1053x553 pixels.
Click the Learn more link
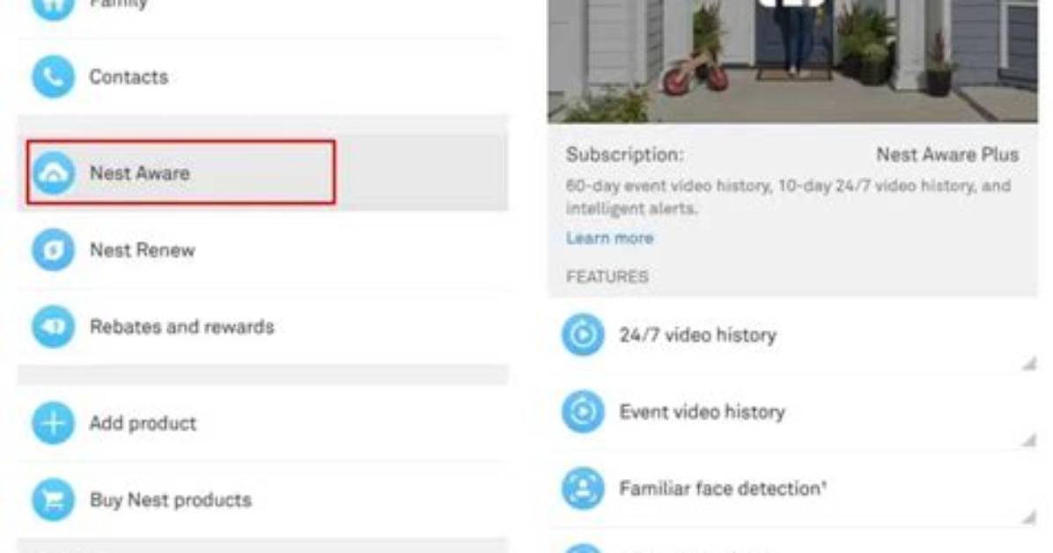click(x=610, y=238)
